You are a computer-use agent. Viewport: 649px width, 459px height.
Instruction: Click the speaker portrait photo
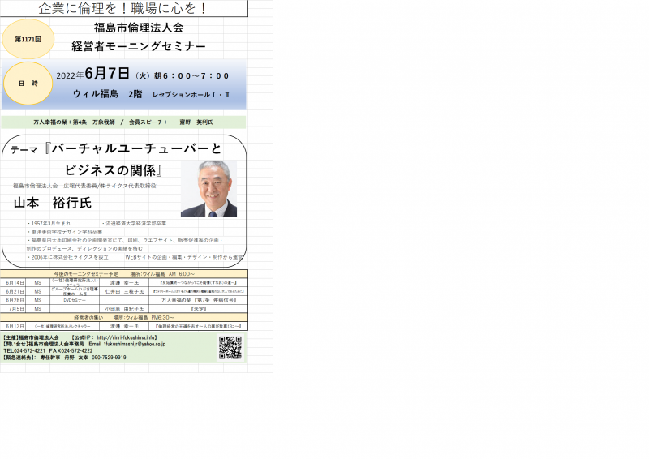[x=208, y=188]
